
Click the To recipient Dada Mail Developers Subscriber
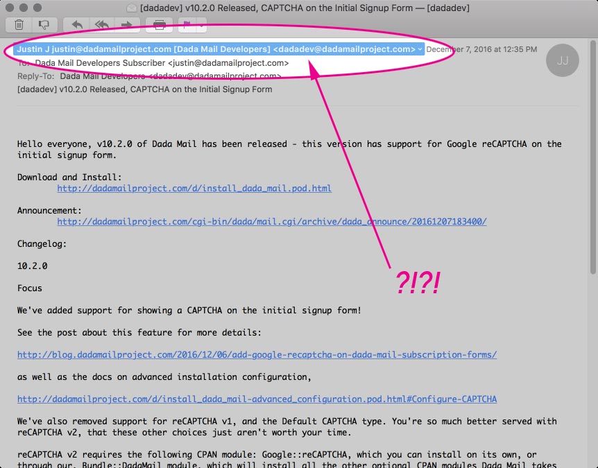pyautogui.click(x=162, y=63)
